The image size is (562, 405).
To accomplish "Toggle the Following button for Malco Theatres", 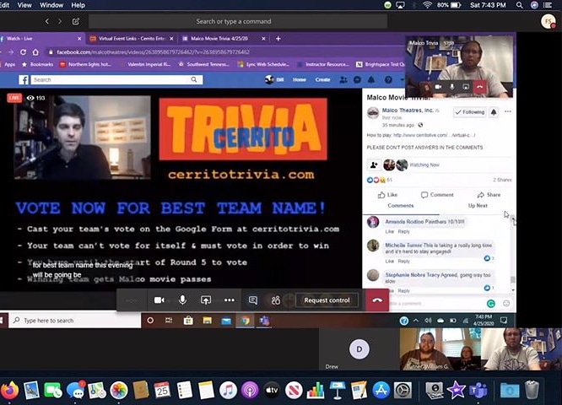I will click(x=469, y=112).
